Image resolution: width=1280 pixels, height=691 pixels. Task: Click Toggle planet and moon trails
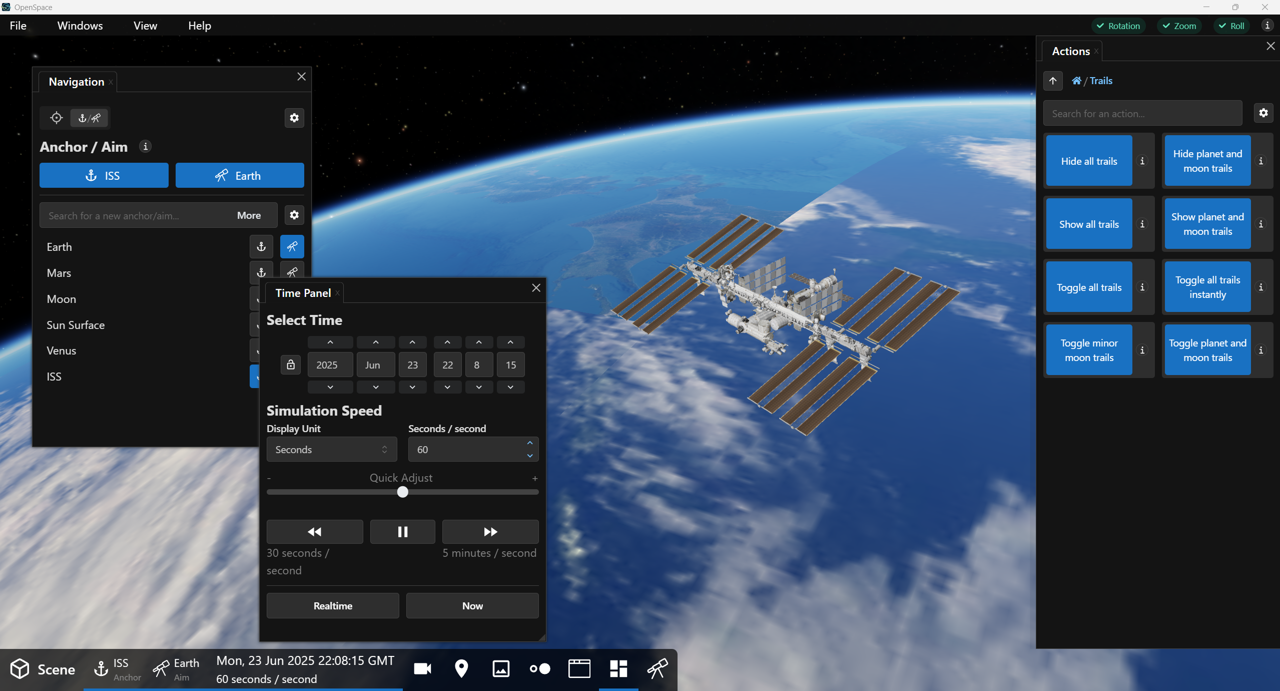click(x=1208, y=350)
